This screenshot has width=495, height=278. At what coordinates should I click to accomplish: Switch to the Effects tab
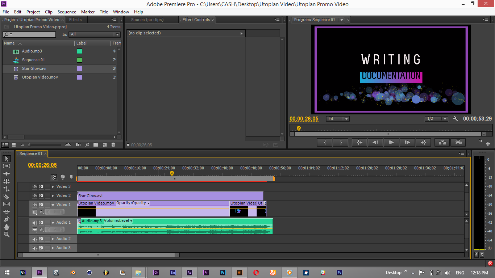click(x=75, y=20)
